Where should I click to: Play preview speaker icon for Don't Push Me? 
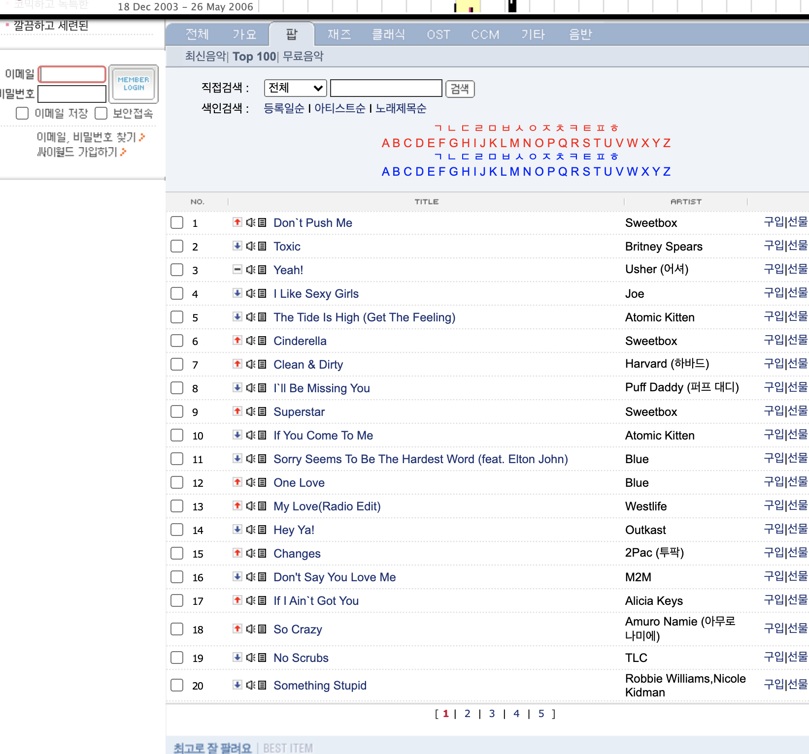click(250, 222)
